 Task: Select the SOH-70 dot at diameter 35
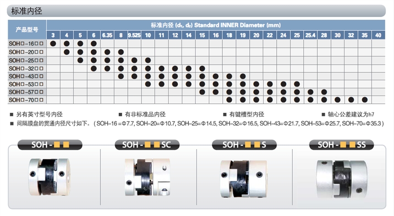365,100
